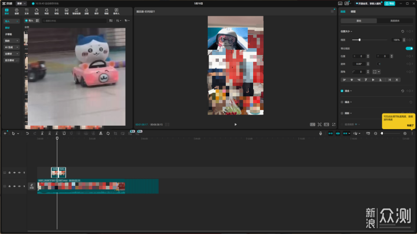This screenshot has width=417, height=234.
Task: Click the layout switch icon in title bar
Action: [x=347, y=3]
